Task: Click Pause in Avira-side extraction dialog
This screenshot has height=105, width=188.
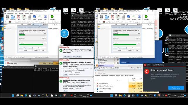Action: click(x=134, y=48)
